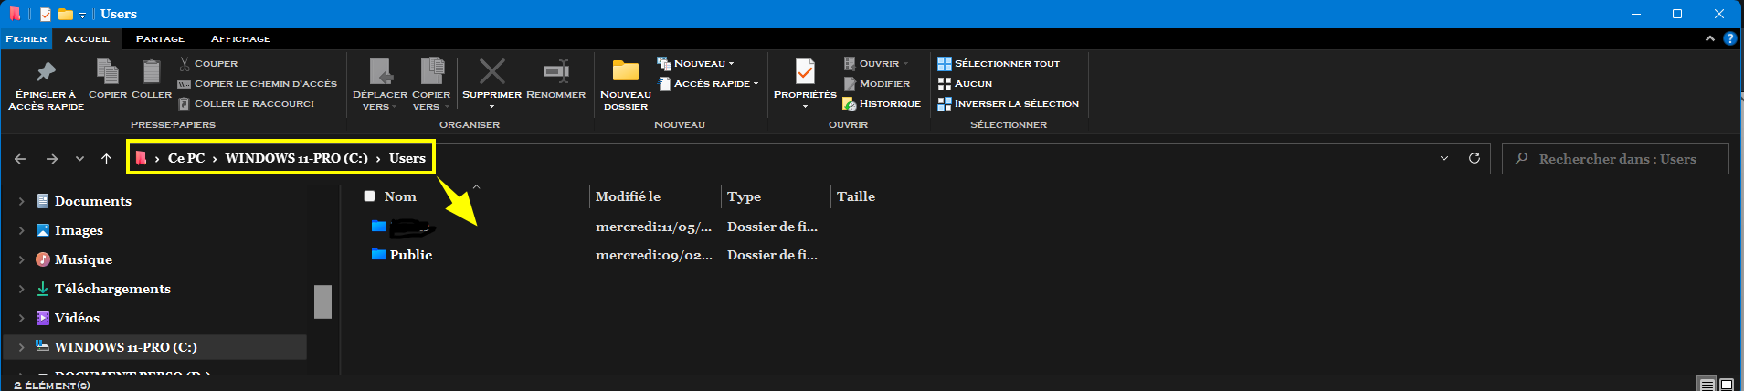Click Copier le chemin d'accès
1744x391 pixels.
(258, 84)
